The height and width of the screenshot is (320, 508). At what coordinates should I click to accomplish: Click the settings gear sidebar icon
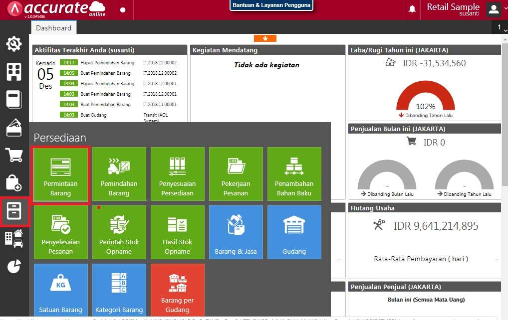click(14, 44)
